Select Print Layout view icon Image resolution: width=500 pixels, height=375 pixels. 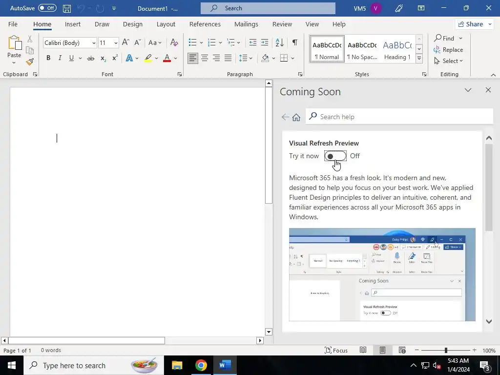pyautogui.click(x=382, y=350)
